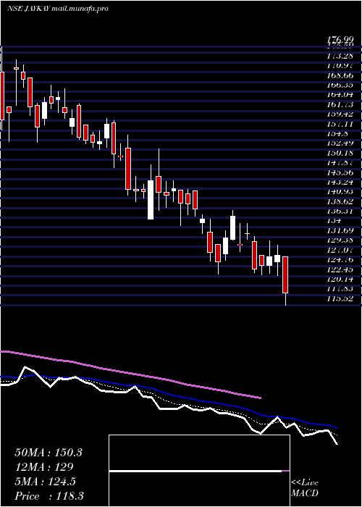The height and width of the screenshot is (507, 362).
Task: Click the white MACD histogram box
Action: [x=199, y=471]
